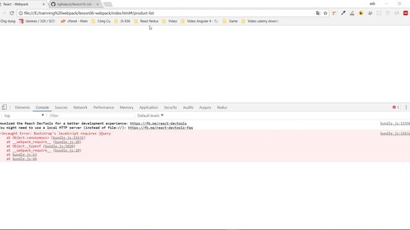
Task: Switch to the Redux tab
Action: coord(222,107)
